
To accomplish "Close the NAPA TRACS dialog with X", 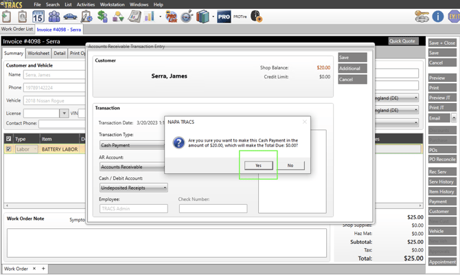I will [305, 122].
